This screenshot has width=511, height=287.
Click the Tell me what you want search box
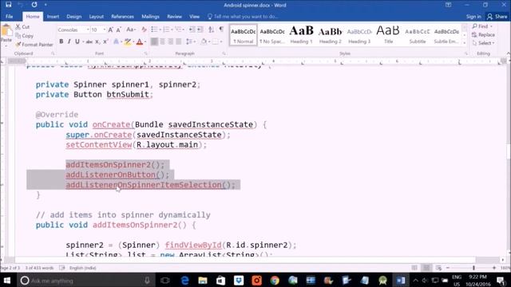[243, 16]
